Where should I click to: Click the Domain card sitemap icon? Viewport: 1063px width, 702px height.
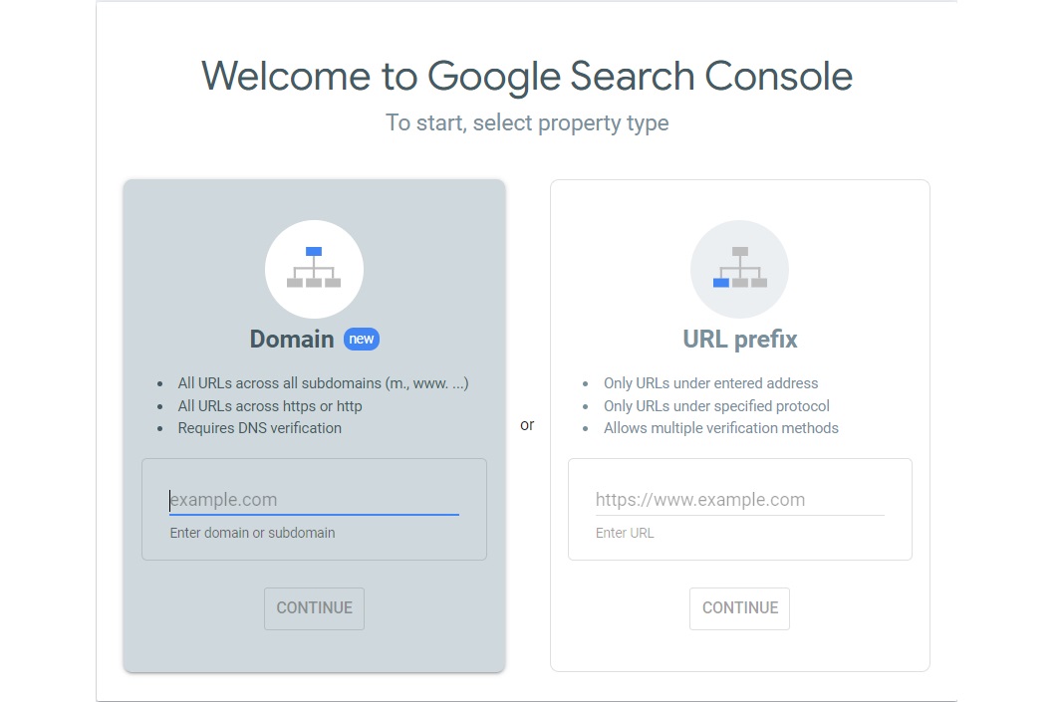314,268
